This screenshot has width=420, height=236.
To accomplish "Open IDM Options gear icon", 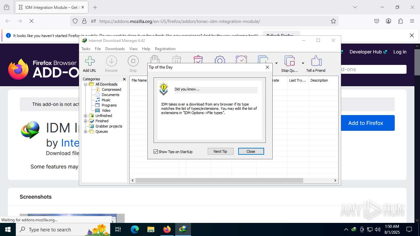I will (220, 59).
